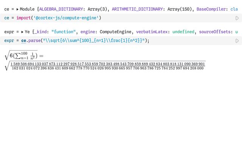Click the ce reference link in the parse cell

tap(23, 41)
